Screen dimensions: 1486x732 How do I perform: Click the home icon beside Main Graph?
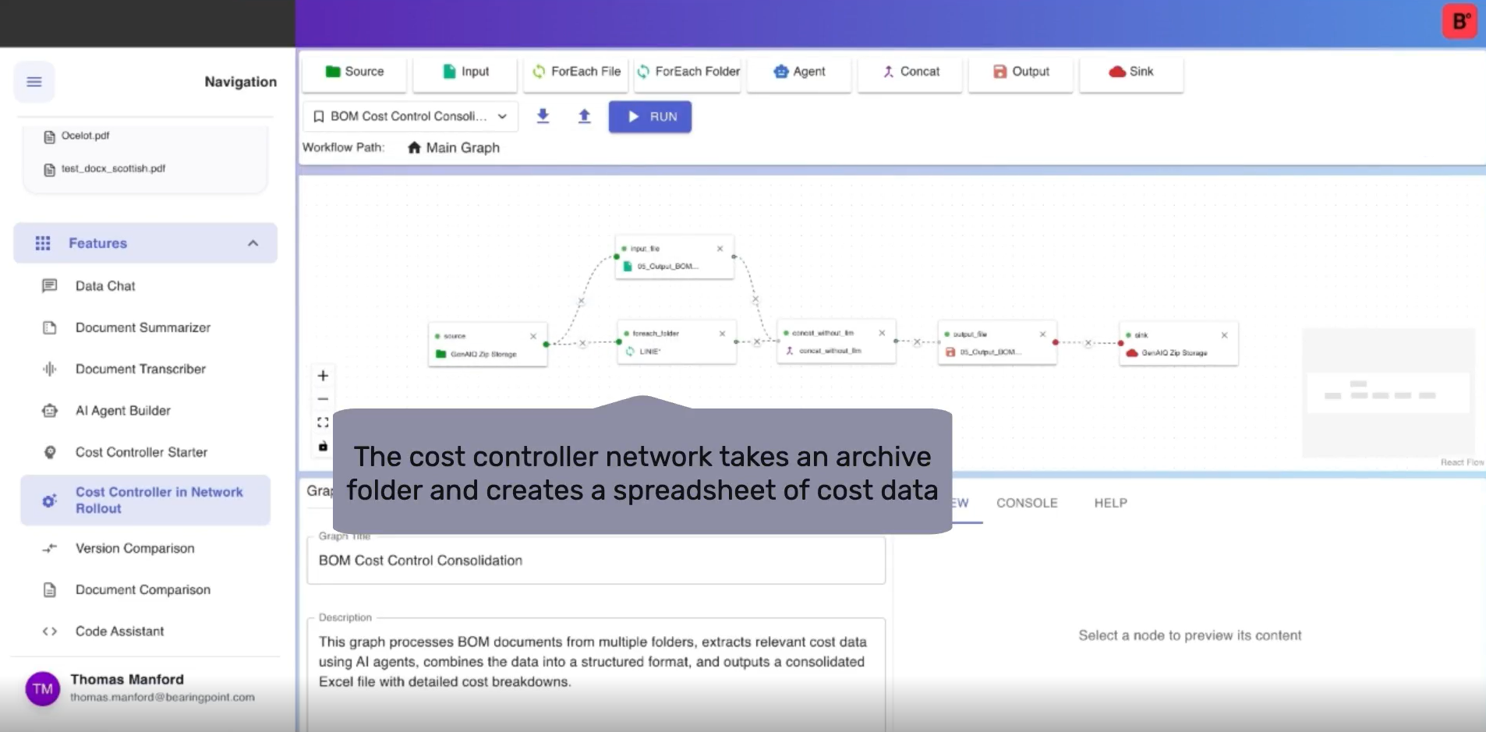tap(414, 148)
